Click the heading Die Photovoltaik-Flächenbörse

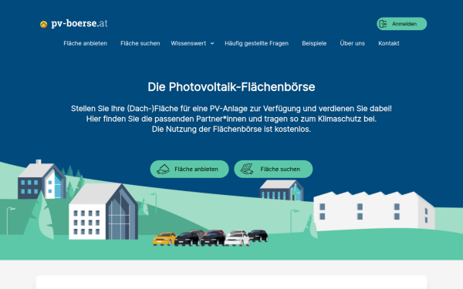[231, 87]
